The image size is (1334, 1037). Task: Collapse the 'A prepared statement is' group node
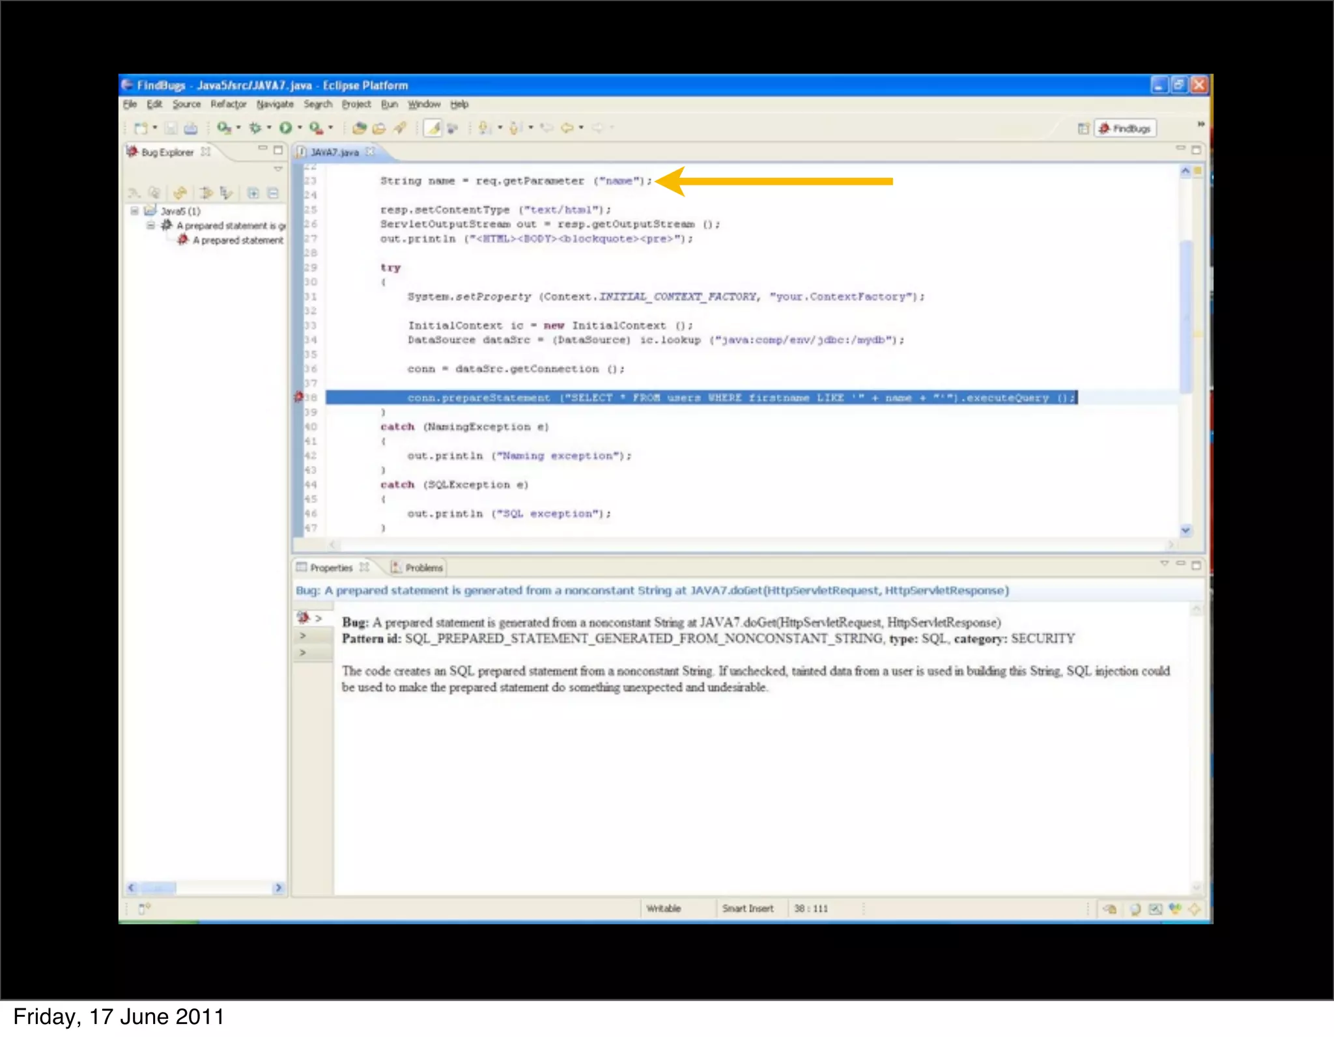150,225
